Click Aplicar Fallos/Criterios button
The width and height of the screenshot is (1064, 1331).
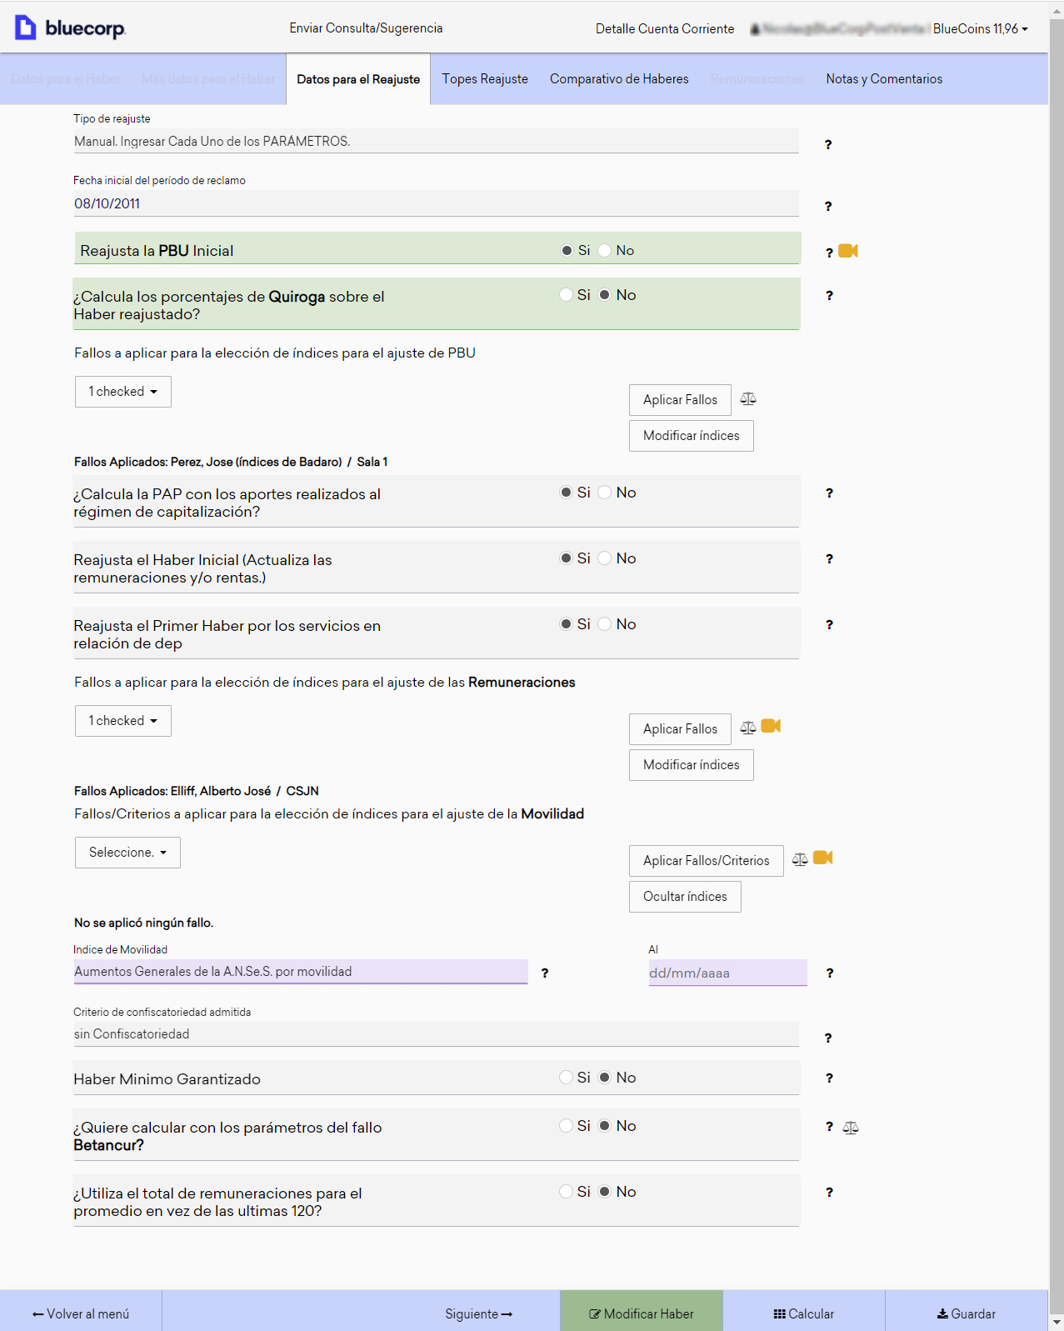(707, 861)
